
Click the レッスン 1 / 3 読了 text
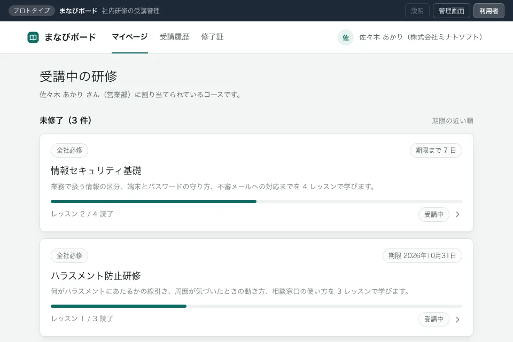pos(82,319)
